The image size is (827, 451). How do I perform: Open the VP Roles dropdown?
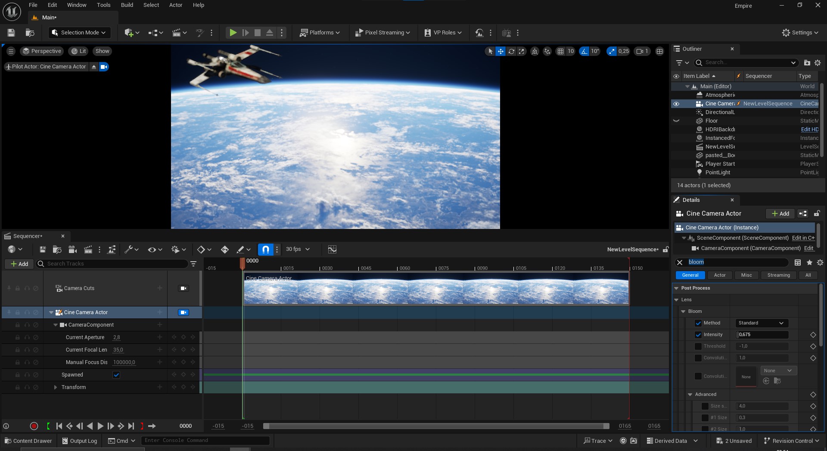click(x=443, y=33)
